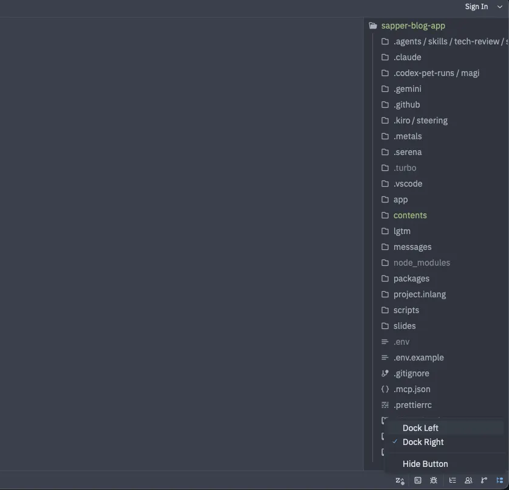Open the debugger bug icon
The width and height of the screenshot is (509, 490).
tap(434, 480)
